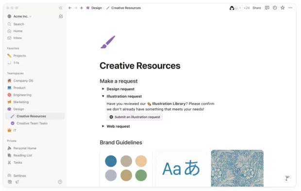Click the user avatars in top bar
This screenshot has height=191, width=301.
pos(236,8)
